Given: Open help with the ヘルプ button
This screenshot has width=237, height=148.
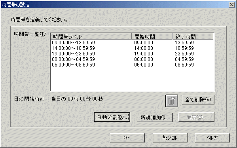Looking at the screenshot, I should (212, 138).
